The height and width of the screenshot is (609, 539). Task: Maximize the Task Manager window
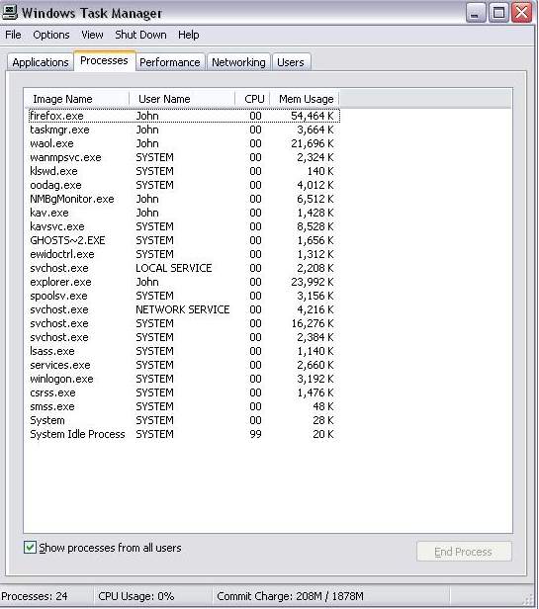click(x=498, y=13)
